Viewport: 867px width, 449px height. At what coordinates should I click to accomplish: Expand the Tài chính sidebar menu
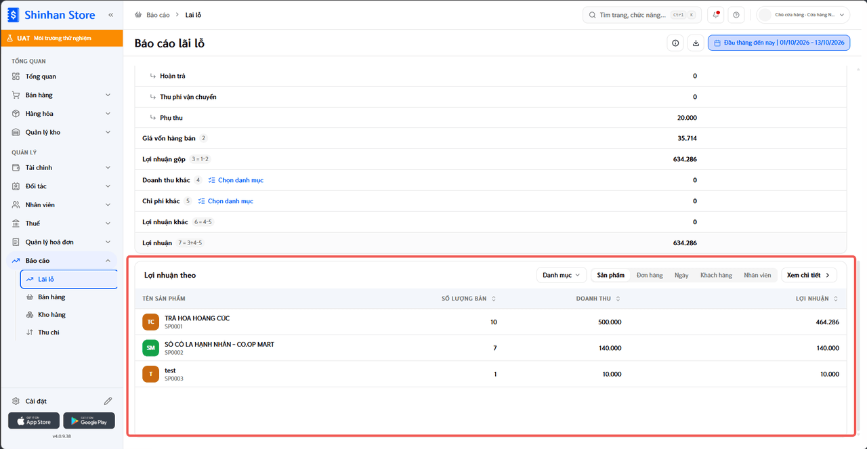point(62,167)
